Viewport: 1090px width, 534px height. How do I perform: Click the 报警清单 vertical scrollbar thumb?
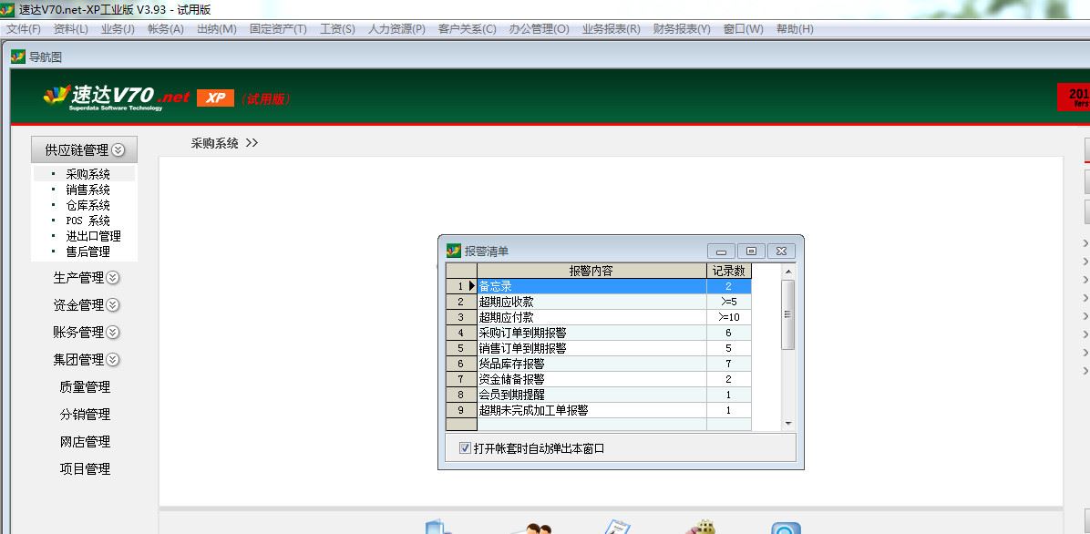click(788, 314)
